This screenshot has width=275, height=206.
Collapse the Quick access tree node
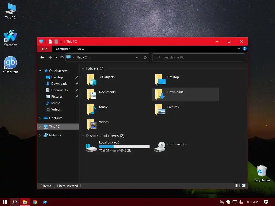pyautogui.click(x=40, y=71)
